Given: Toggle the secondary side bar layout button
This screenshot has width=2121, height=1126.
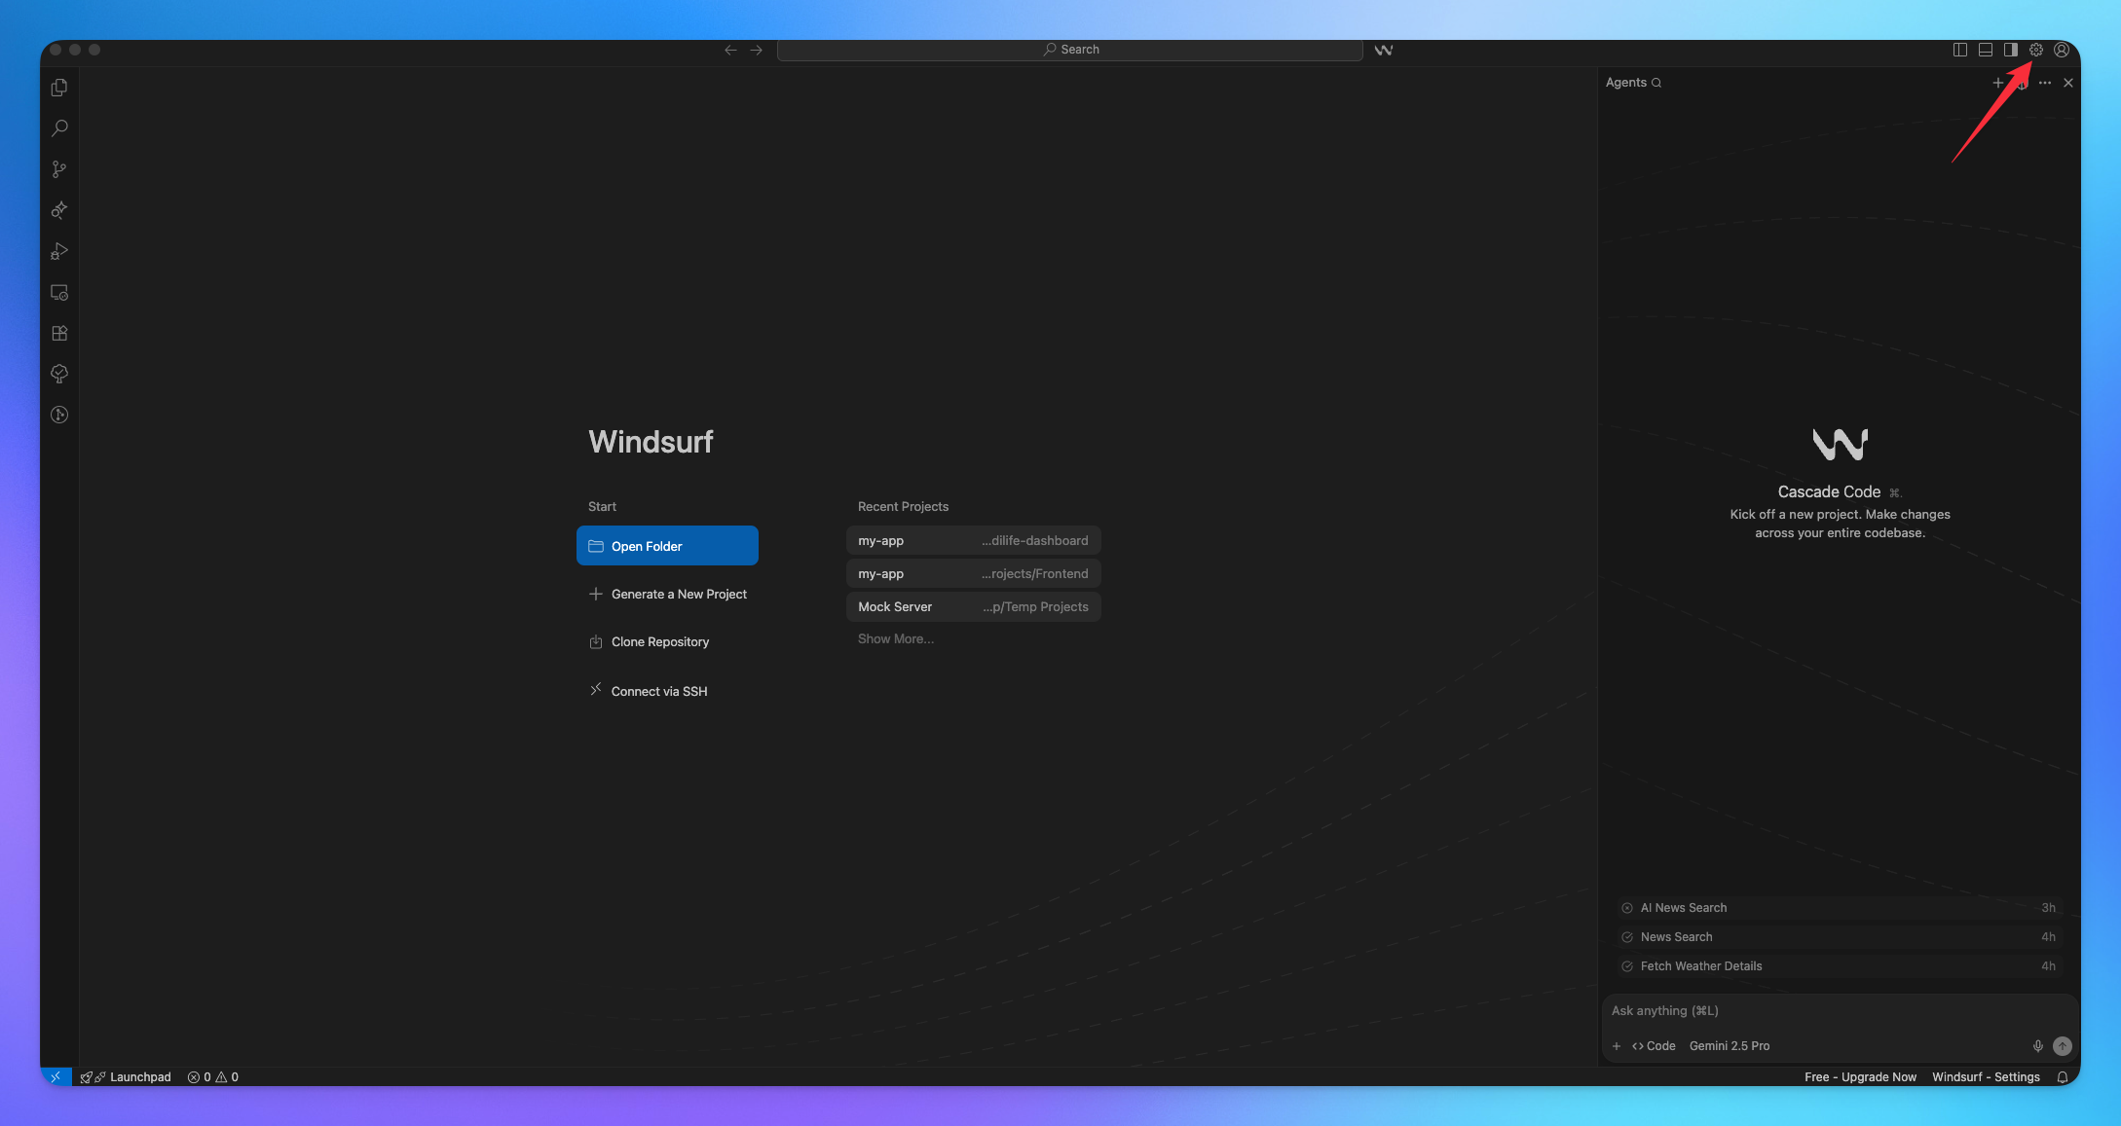Looking at the screenshot, I should pos(2011,50).
